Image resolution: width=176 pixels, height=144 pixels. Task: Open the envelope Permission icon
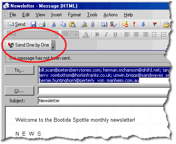tap(125, 24)
